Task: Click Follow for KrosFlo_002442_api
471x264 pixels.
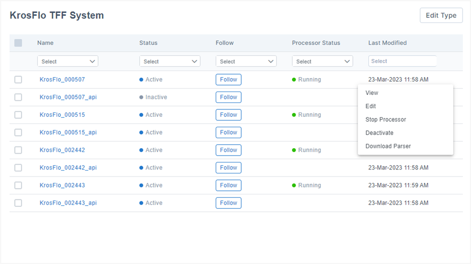Action: (228, 168)
